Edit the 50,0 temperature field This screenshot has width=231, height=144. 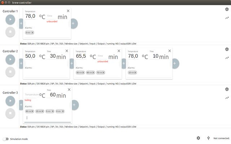click(30, 56)
